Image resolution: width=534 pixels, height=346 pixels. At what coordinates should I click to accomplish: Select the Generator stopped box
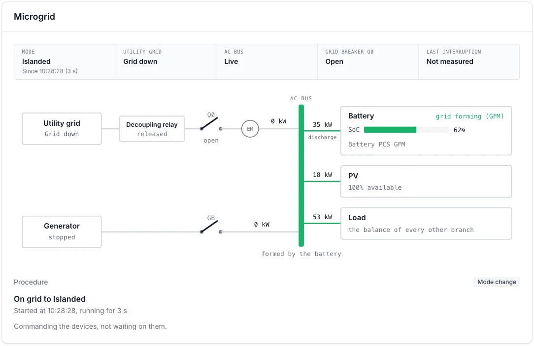pos(62,232)
